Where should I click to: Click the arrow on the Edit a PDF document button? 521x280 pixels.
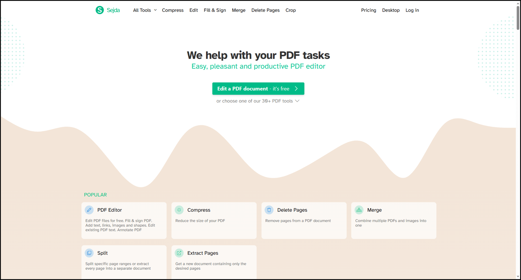(x=296, y=89)
